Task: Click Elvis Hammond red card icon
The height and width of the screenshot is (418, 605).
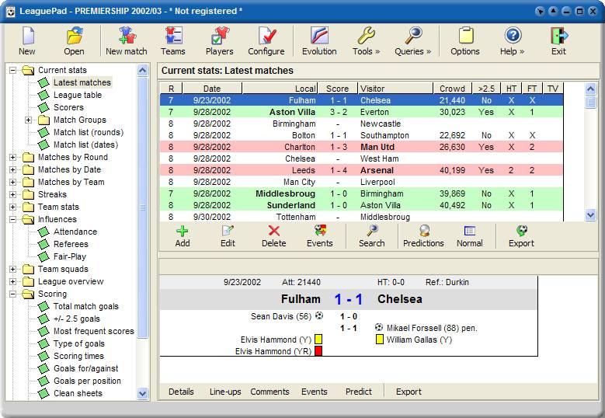Action: [318, 351]
